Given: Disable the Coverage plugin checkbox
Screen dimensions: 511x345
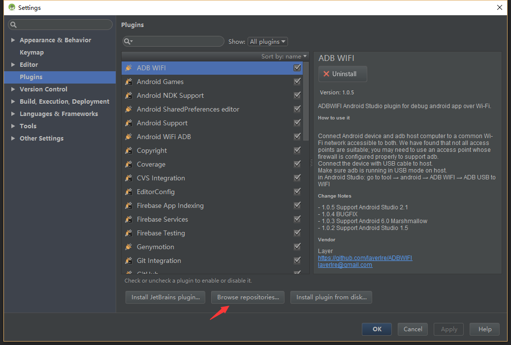Looking at the screenshot, I should [297, 164].
